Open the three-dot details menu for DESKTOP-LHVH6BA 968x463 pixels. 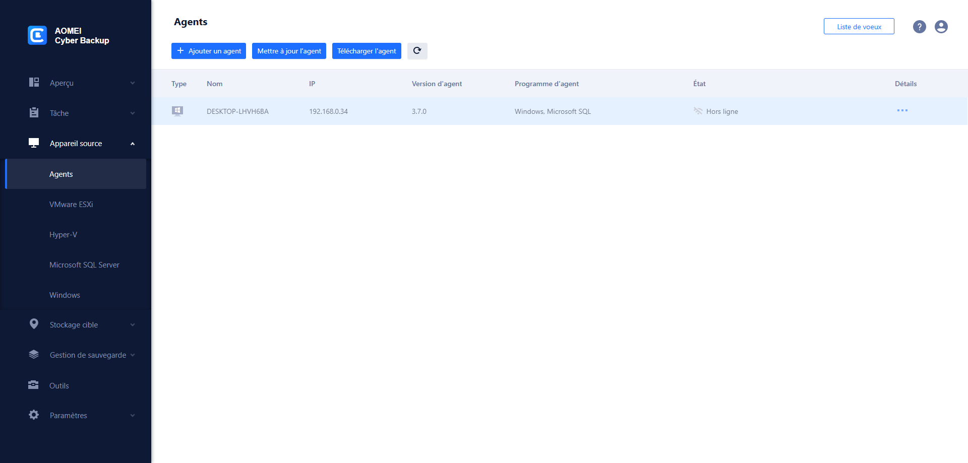(902, 110)
